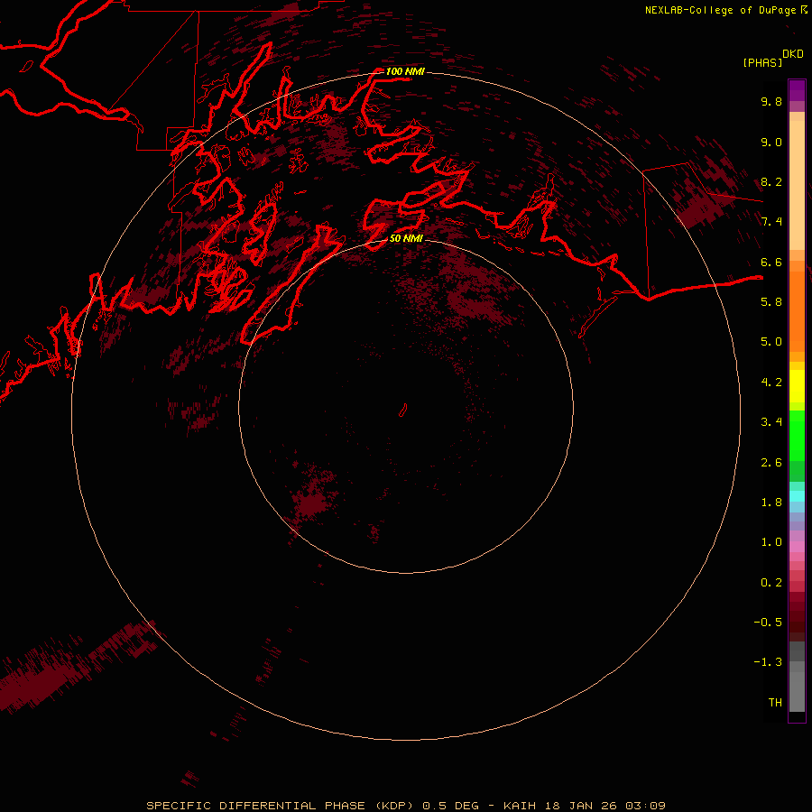Viewport: 812px width, 812px height.
Task: Click the 100 NMI range ring label
Action: pos(405,71)
